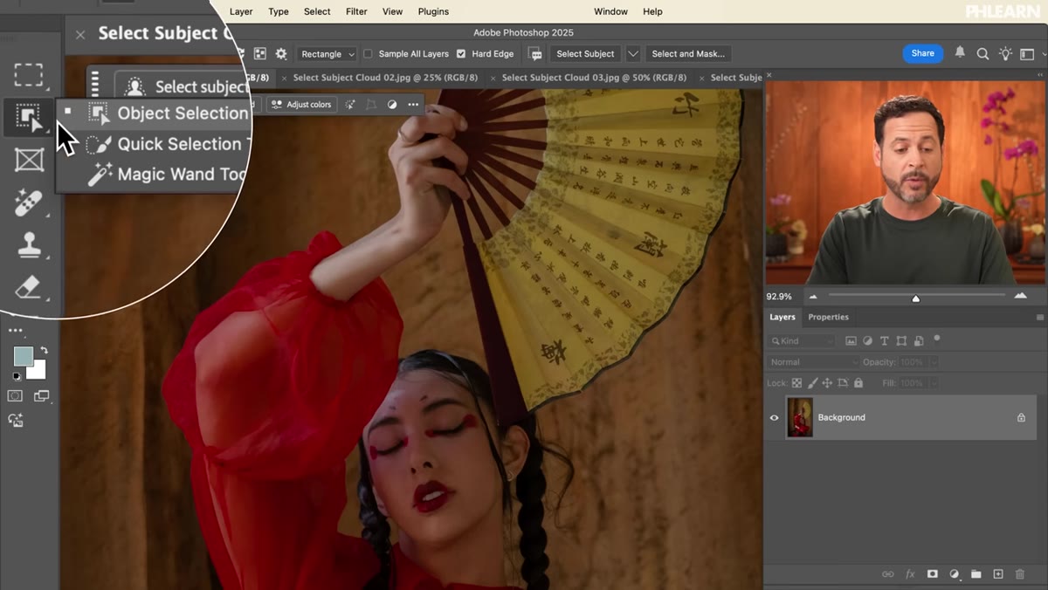Click the Select Subject button
This screenshot has width=1048, height=590.
coord(585,54)
